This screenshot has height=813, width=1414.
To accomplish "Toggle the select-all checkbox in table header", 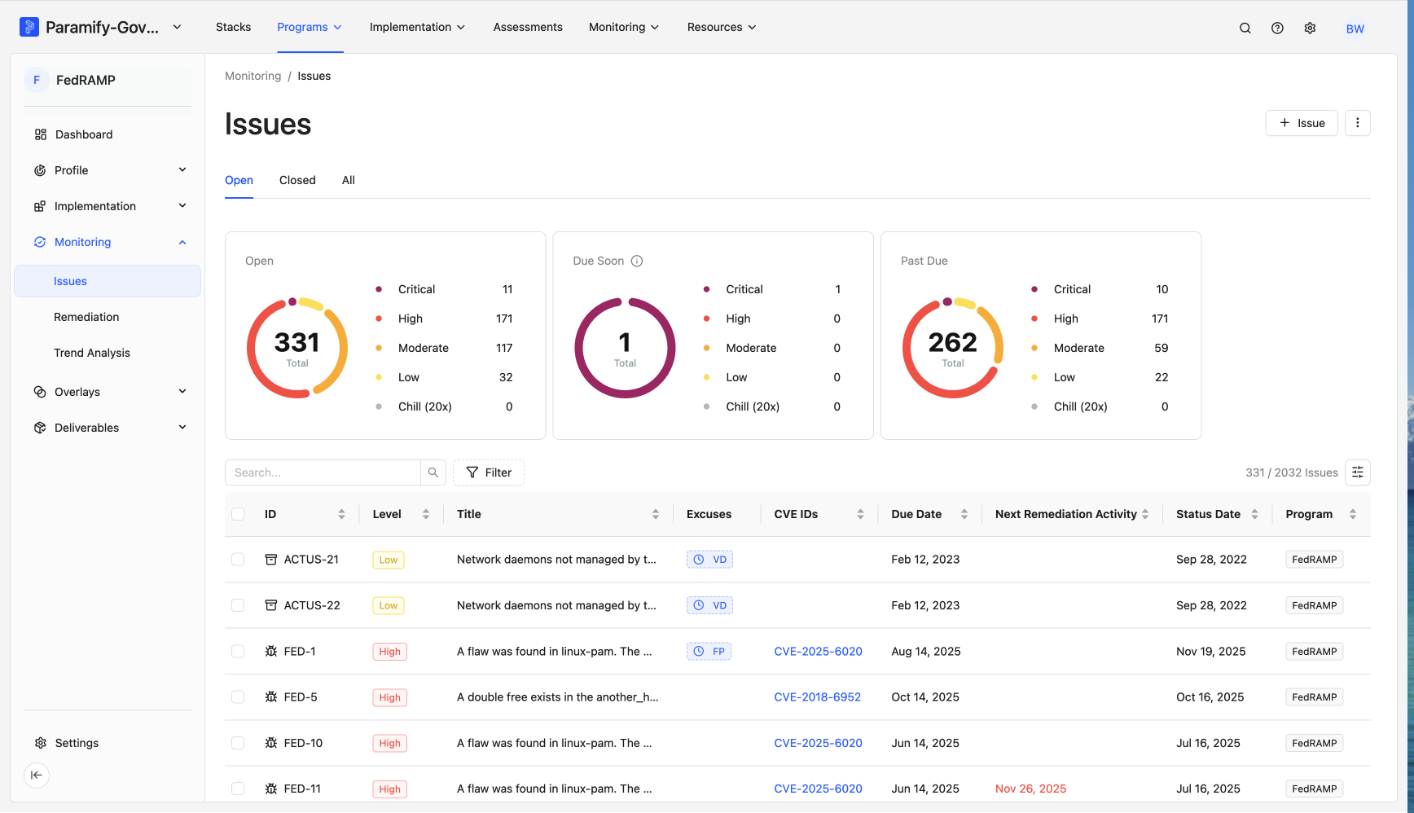I will pyautogui.click(x=238, y=514).
